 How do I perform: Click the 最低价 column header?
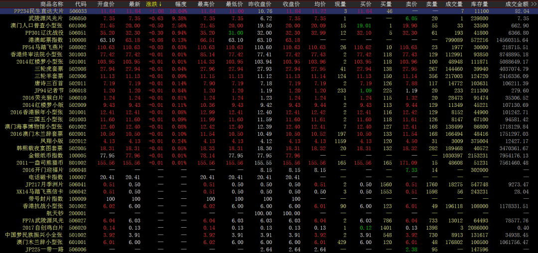point(234,4)
